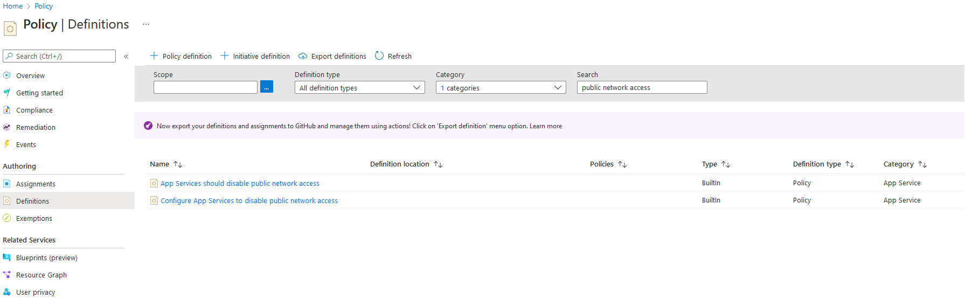Viewport: 966px width, 306px height.
Task: Sort by Name using the arrows icon
Action: (x=178, y=164)
